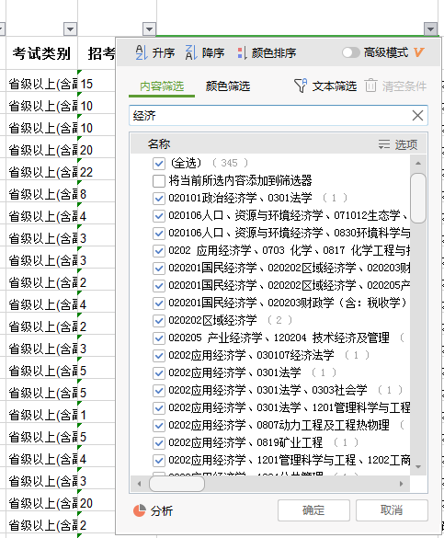The height and width of the screenshot is (538, 444).
Task: Open the rightmost column filter dropdown arrow
Action: [x=430, y=29]
